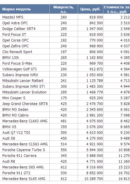
Task: Click the 'Марка модель' column header
Action: [x=16, y=9]
